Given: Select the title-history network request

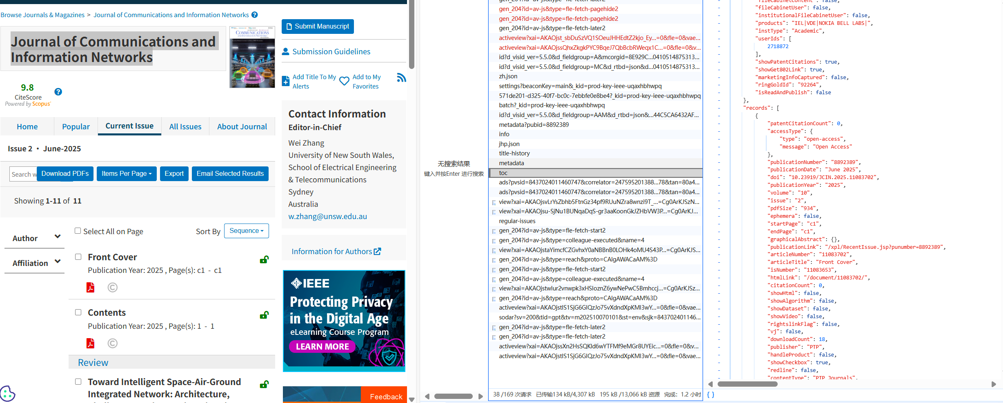Looking at the screenshot, I should (596, 153).
